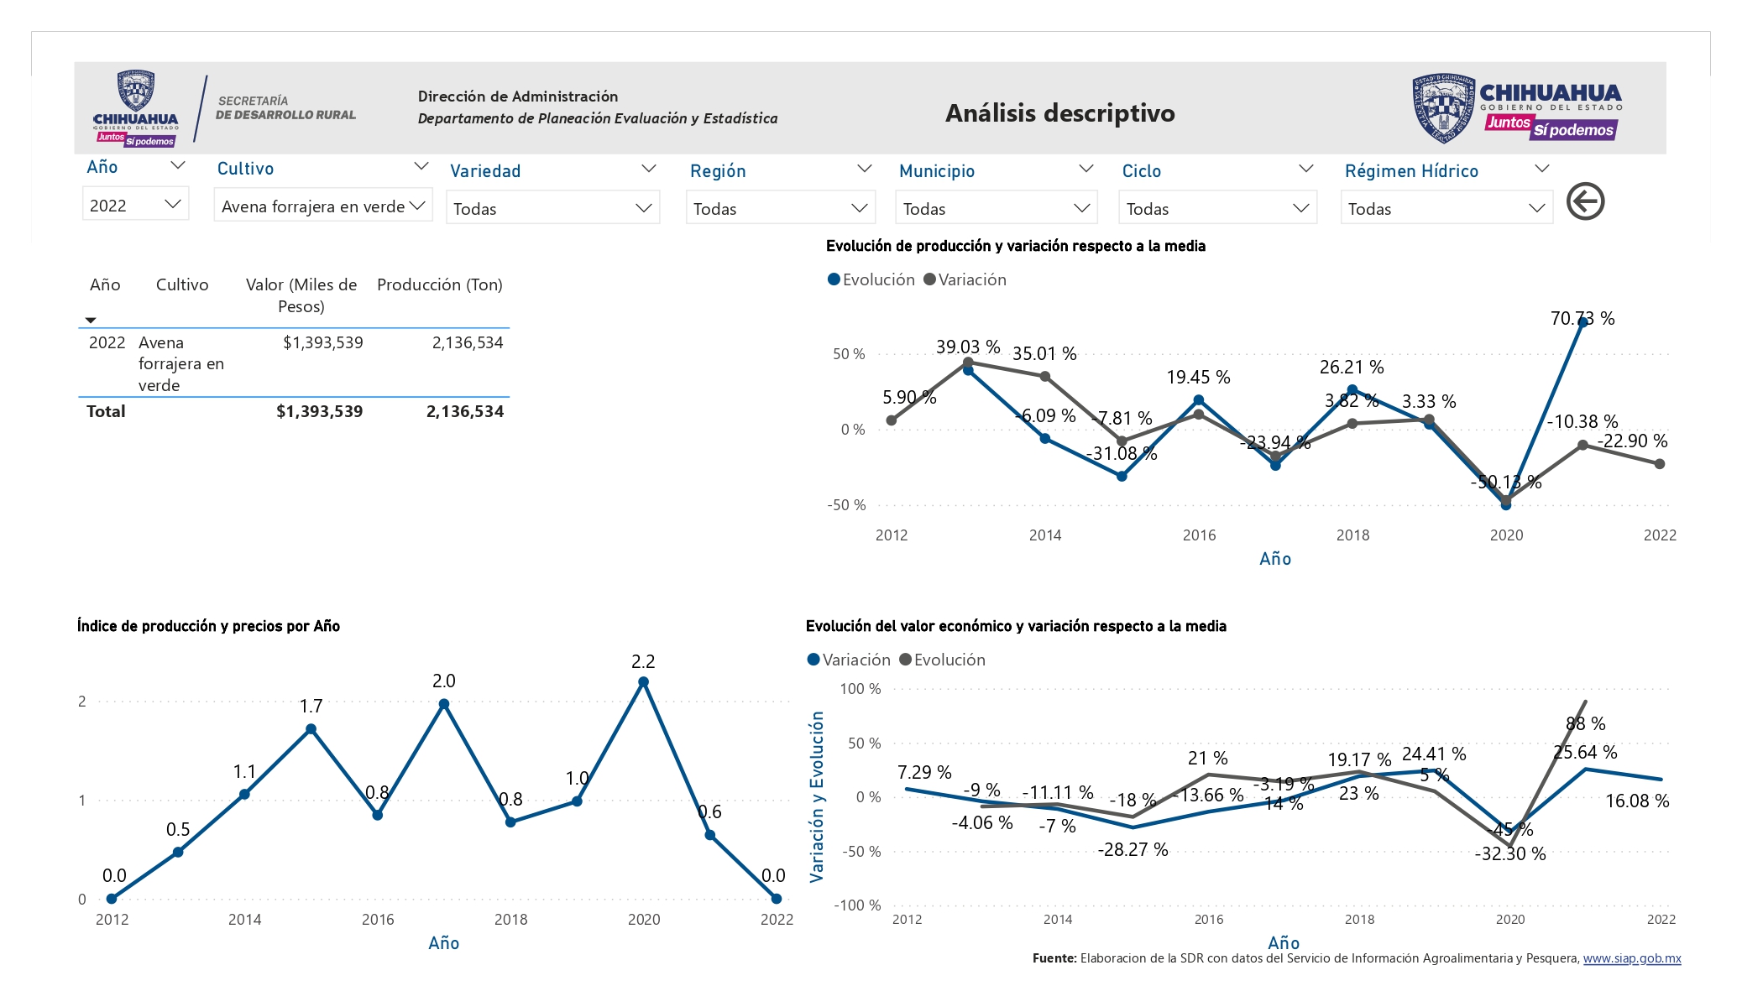Click the Chihuahua Secretaría de Desarrollo Rural logo
The width and height of the screenshot is (1742, 1007).
coord(225,109)
